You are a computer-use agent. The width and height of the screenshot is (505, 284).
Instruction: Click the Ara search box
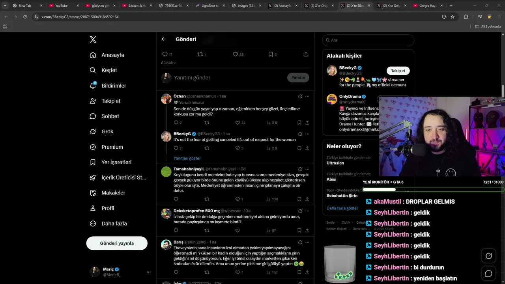pos(368,40)
